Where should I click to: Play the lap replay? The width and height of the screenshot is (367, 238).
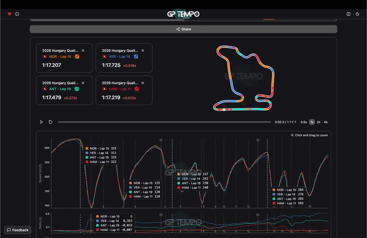coord(41,122)
